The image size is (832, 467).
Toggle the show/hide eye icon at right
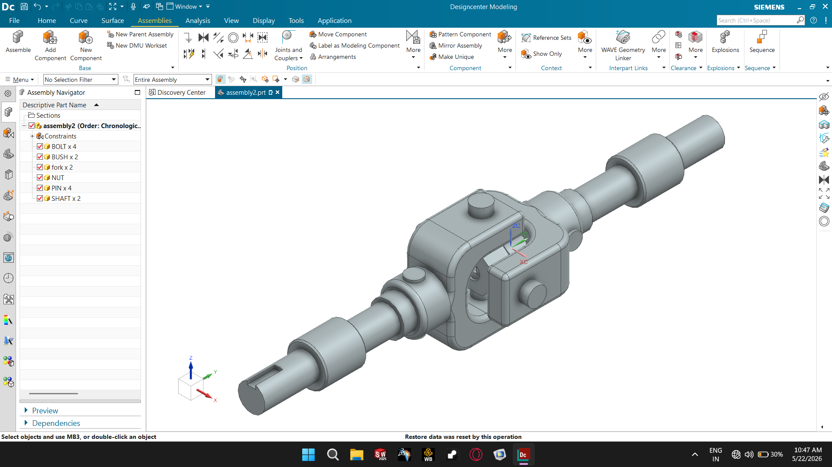tap(824, 96)
